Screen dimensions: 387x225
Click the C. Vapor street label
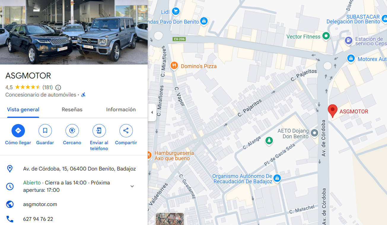pyautogui.click(x=180, y=96)
